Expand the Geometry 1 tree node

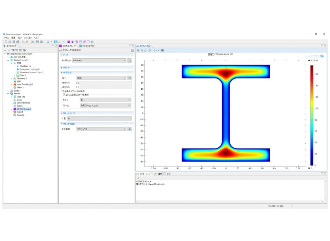coord(12,78)
